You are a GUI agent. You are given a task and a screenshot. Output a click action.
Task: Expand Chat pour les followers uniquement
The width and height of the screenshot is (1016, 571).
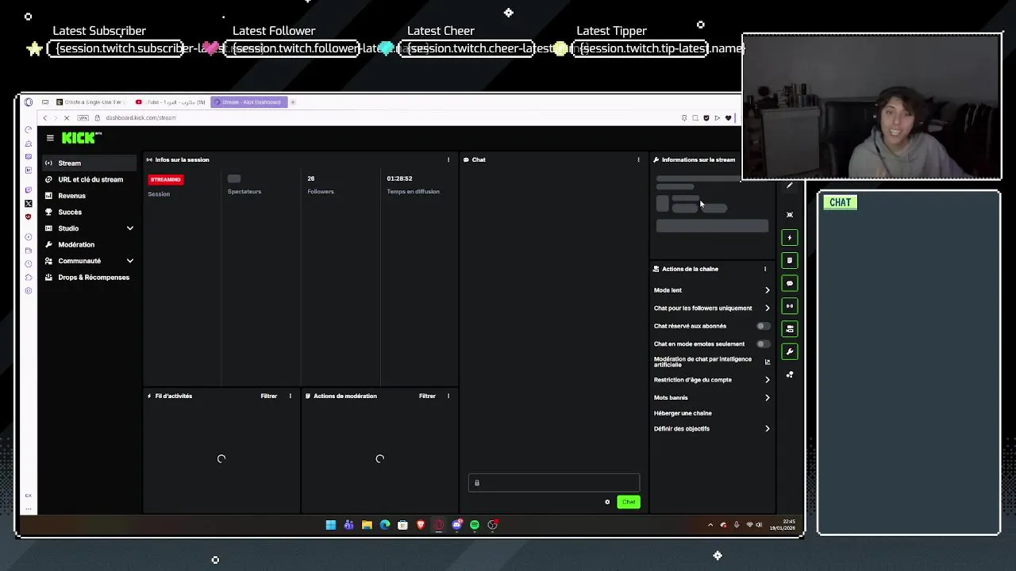[x=712, y=308]
